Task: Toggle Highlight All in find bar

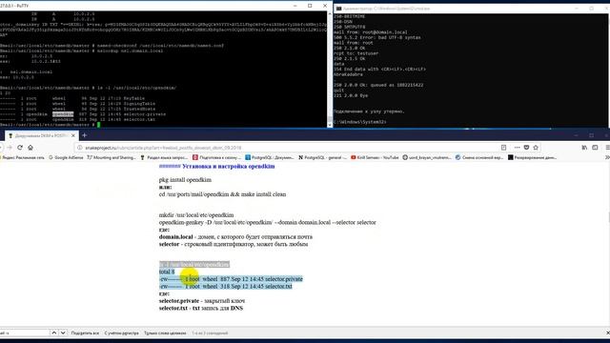Action: pyautogui.click(x=85, y=333)
